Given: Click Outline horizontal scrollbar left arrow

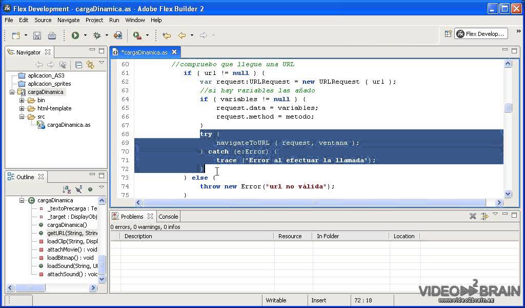Looking at the screenshot, I should click(x=10, y=288).
